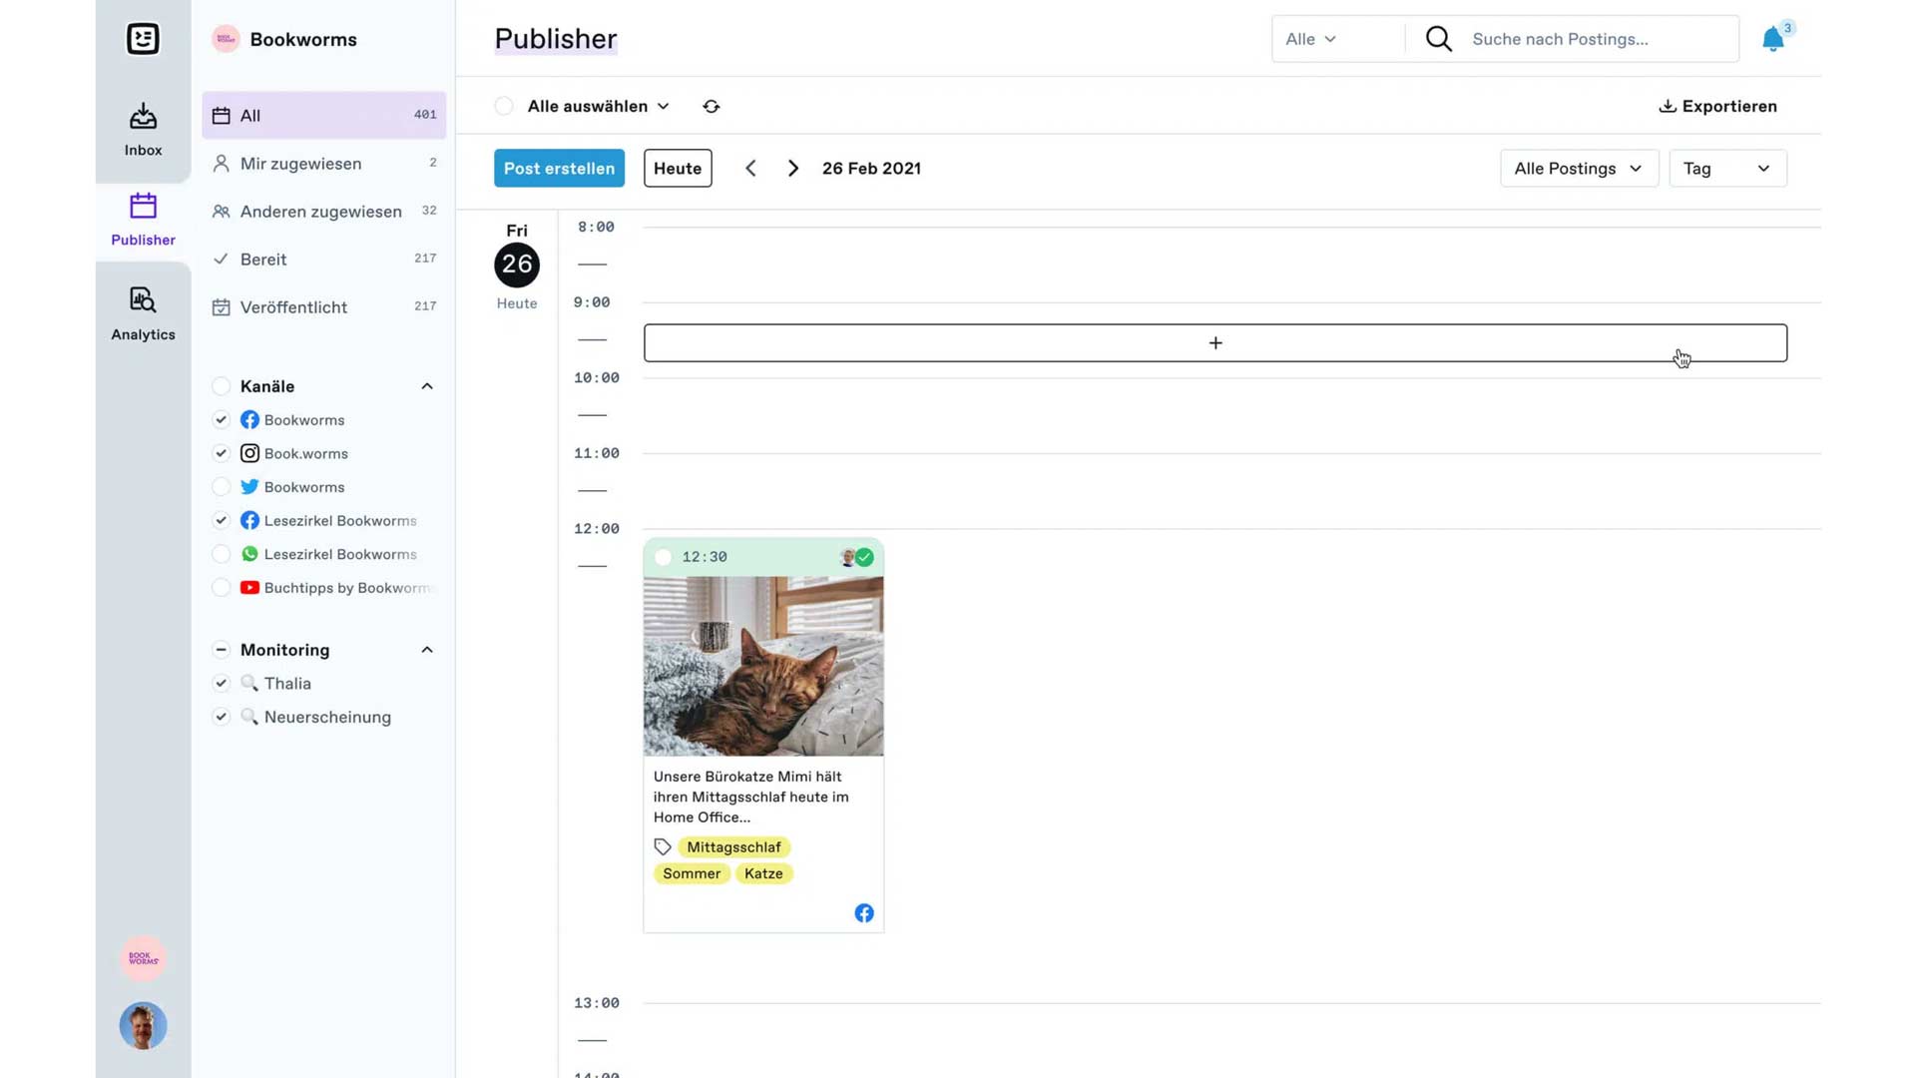Select Veröffentlicht filter in sidebar
The height and width of the screenshot is (1078, 1916).
tap(293, 307)
